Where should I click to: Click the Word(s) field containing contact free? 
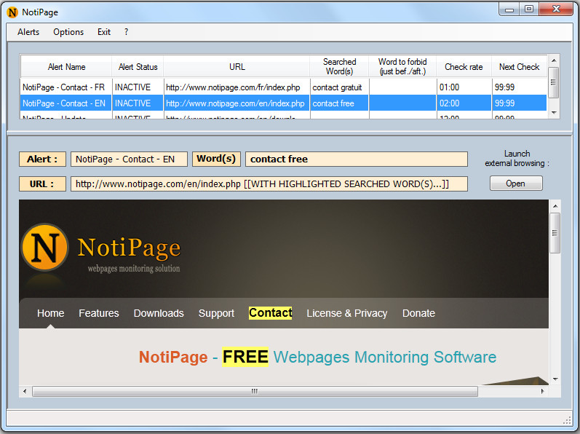[x=357, y=159]
